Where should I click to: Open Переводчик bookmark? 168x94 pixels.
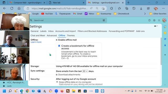click(x=63, y=14)
